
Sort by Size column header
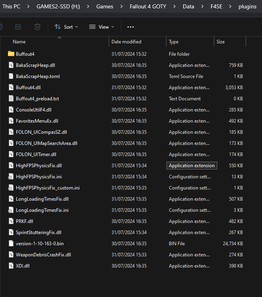[221, 42]
